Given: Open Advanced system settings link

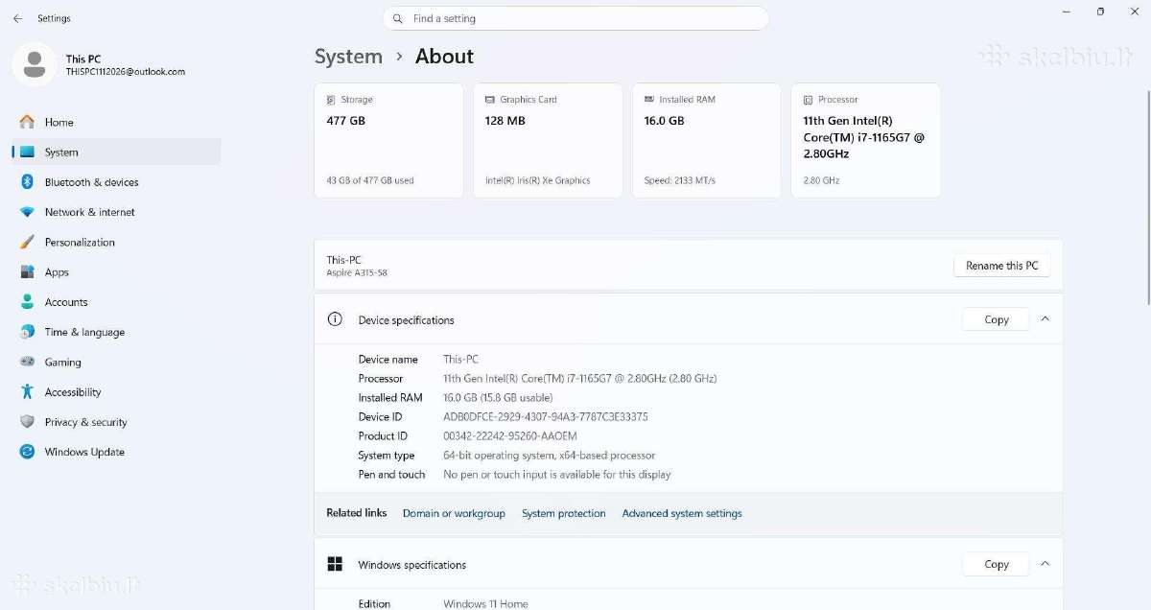Looking at the screenshot, I should click(682, 513).
